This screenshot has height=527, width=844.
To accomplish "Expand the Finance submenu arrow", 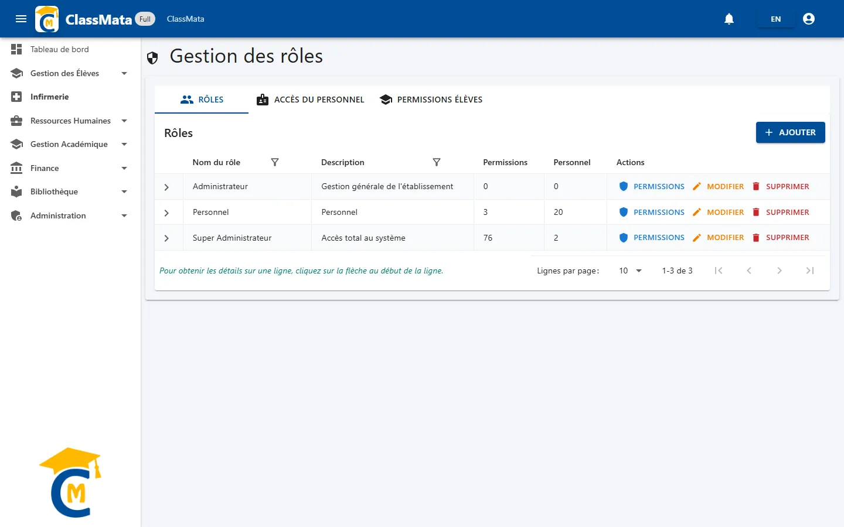I will 124,168.
